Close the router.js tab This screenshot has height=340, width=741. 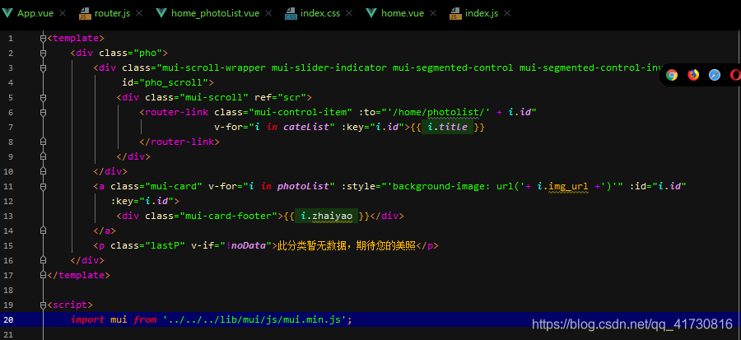(x=137, y=13)
